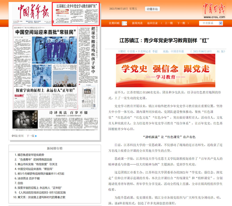This screenshot has width=232, height=206.
Task: Open the calendar icon beside 往期回顾
Action: [x=124, y=23]
